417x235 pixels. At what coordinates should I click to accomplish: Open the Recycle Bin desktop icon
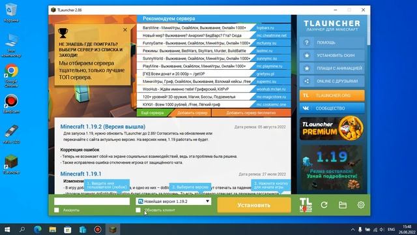pyautogui.click(x=11, y=13)
